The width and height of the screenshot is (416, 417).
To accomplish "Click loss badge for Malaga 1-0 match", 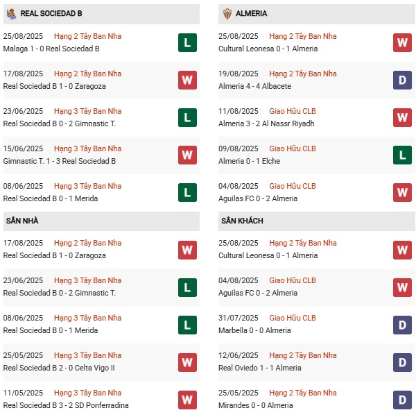I will click(187, 42).
